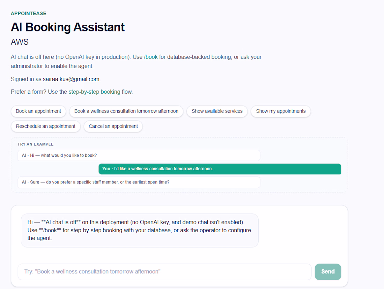The image size is (384, 289).
Task: Follow the step-by-step booking link
Action: 94,92
